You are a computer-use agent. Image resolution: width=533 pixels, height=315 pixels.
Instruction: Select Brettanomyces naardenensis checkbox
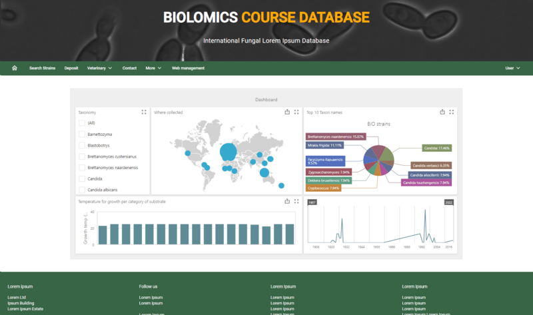click(x=82, y=168)
